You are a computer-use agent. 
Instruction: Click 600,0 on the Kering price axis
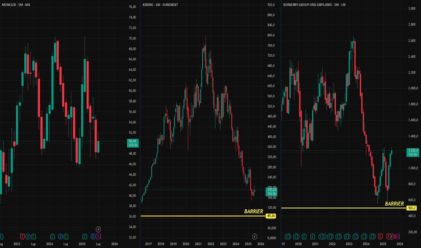click(271, 86)
